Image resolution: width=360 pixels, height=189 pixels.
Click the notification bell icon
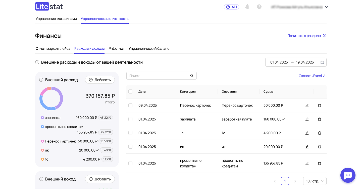click(x=247, y=7)
